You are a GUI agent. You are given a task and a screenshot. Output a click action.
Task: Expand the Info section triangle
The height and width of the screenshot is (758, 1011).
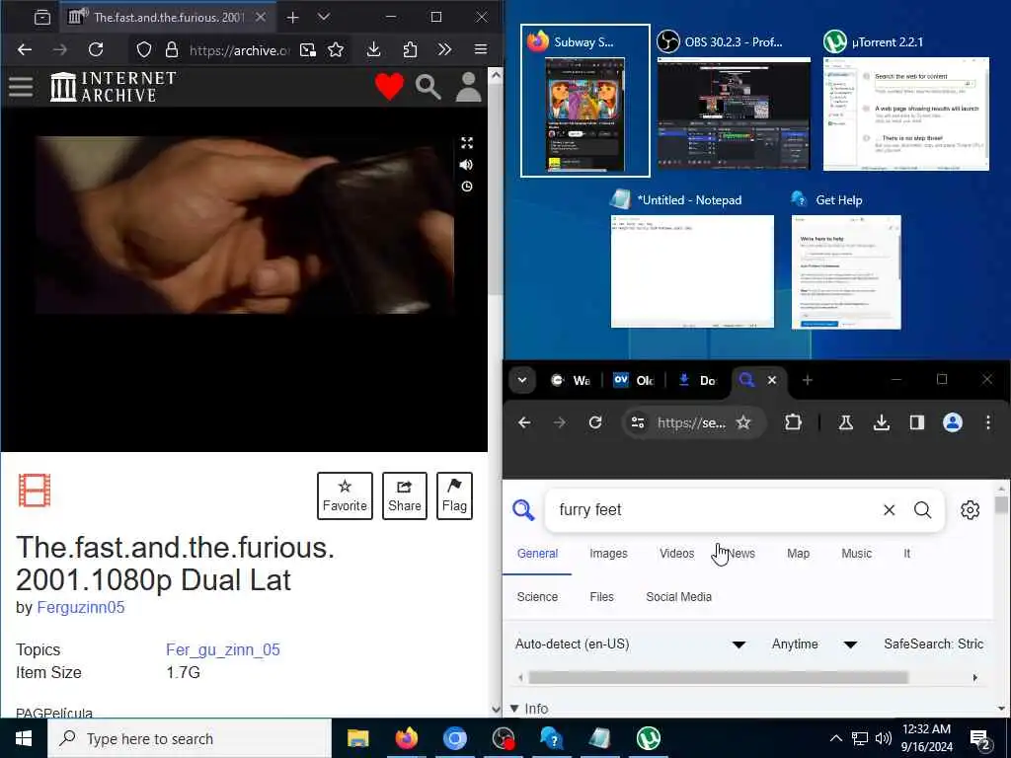(x=514, y=709)
